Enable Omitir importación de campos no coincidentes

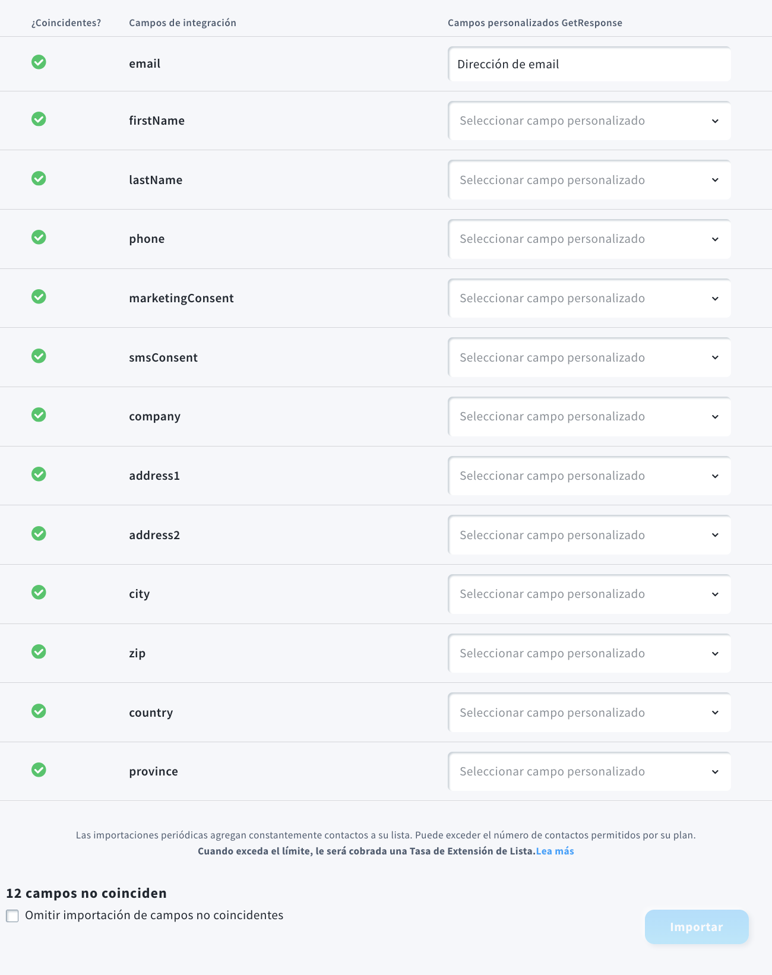click(12, 916)
